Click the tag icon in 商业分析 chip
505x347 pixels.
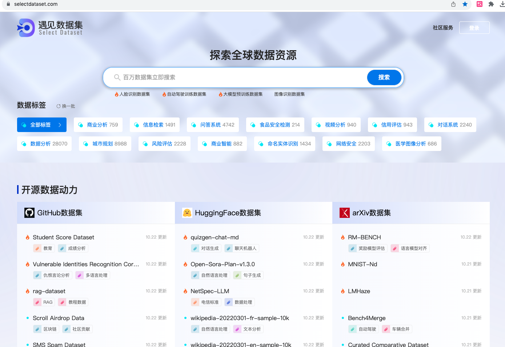point(81,125)
